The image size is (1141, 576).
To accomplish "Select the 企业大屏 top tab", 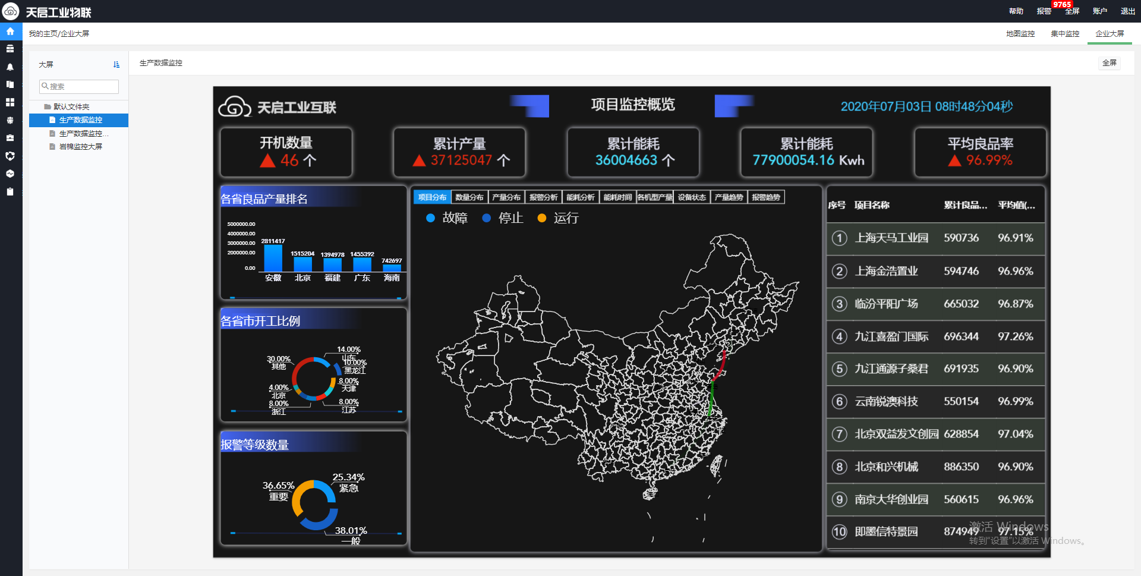I will [1110, 34].
